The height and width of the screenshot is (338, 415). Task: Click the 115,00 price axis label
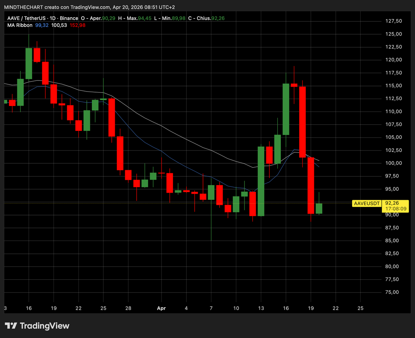point(394,86)
